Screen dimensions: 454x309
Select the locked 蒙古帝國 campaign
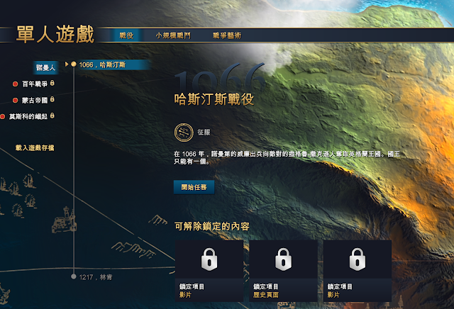35,101
